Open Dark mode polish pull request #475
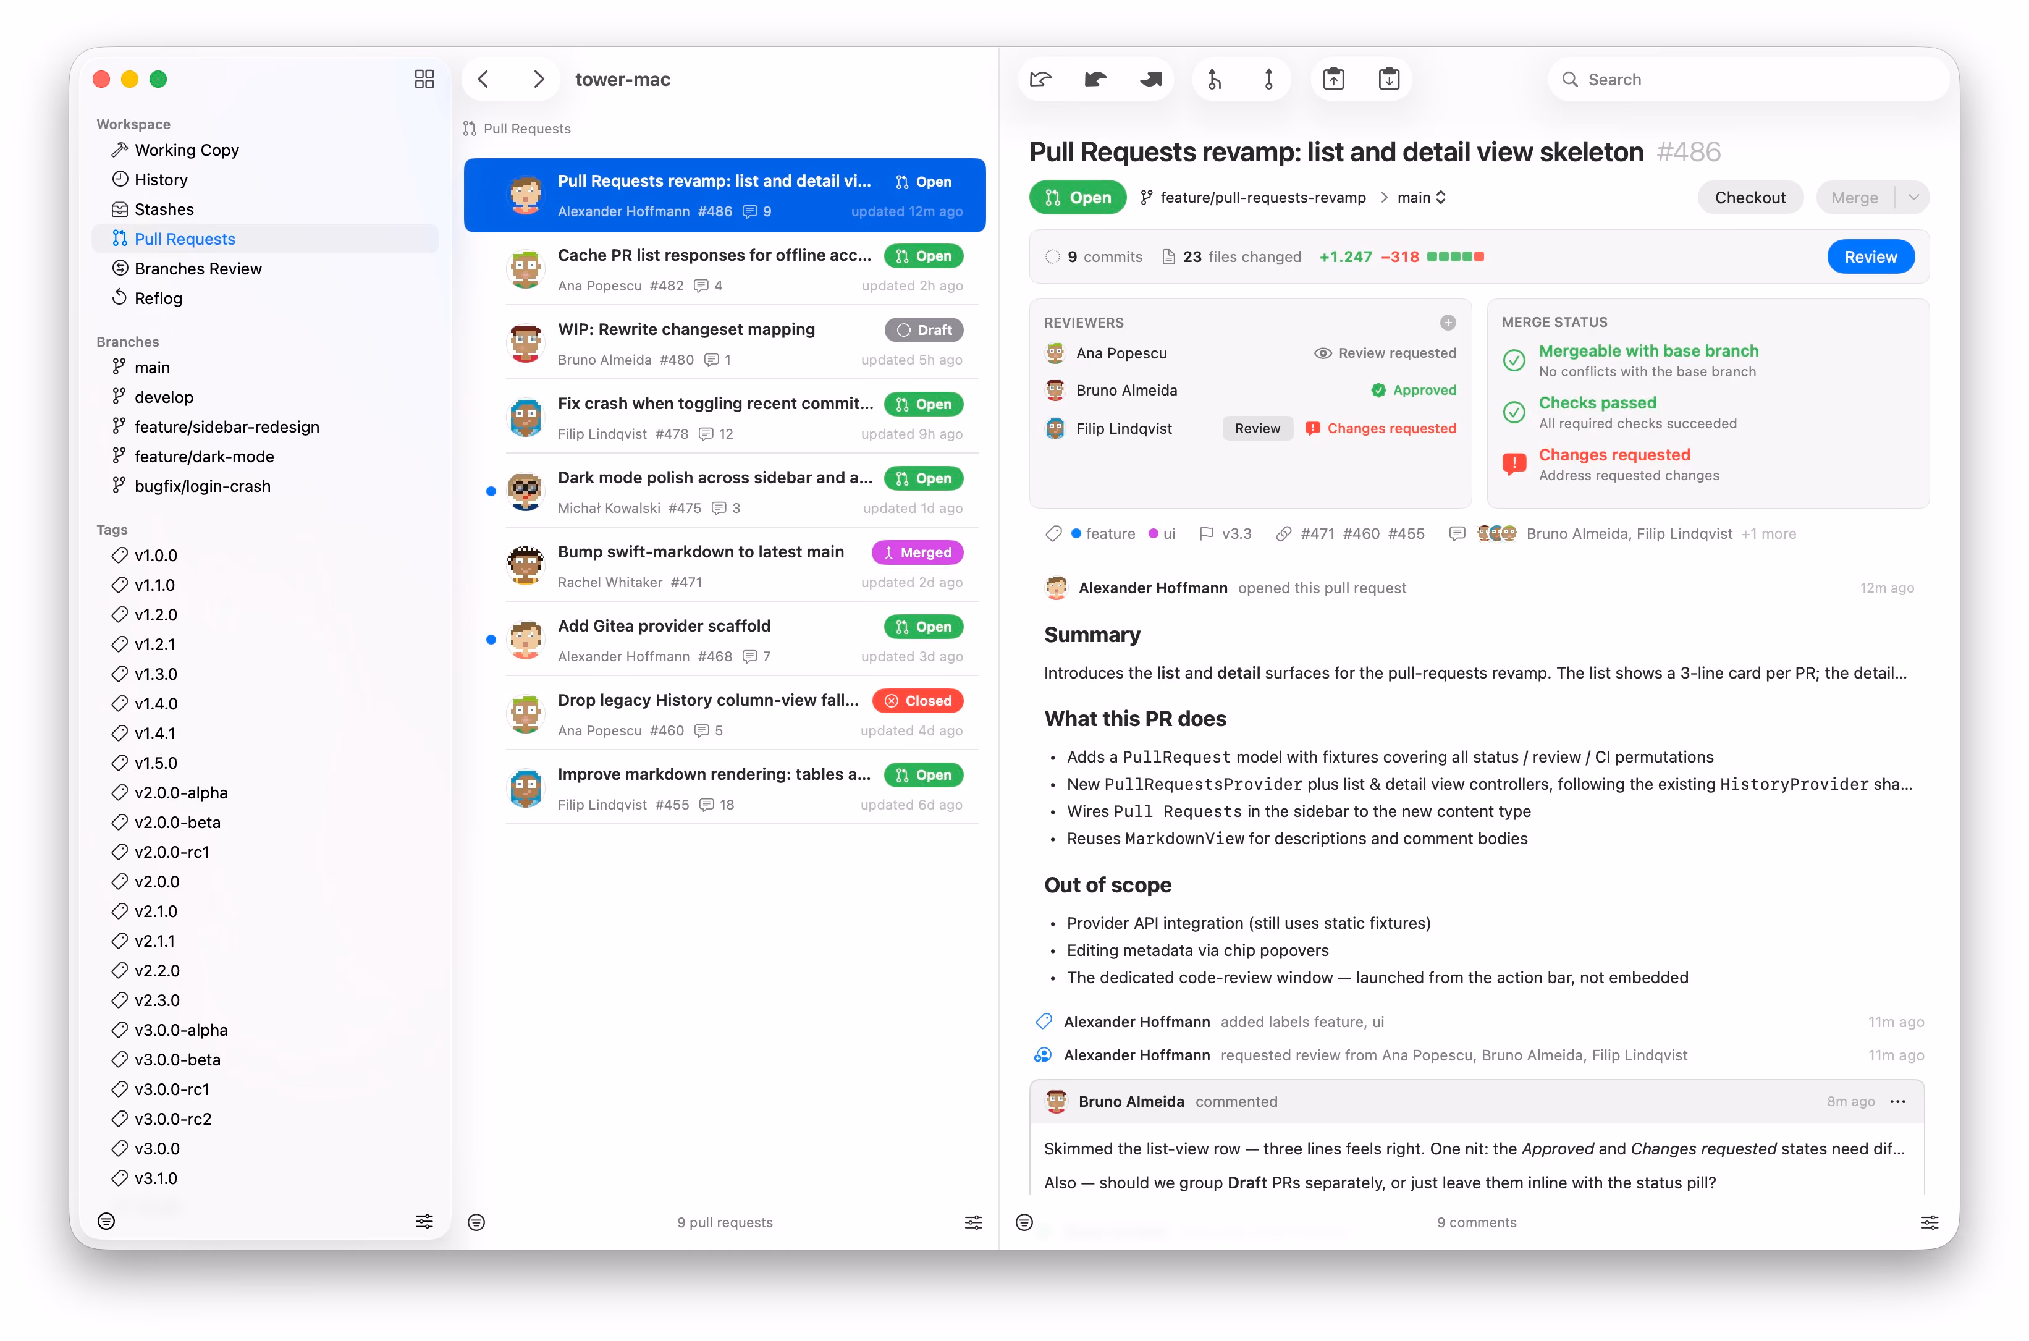The height and width of the screenshot is (1341, 2029). [x=725, y=492]
